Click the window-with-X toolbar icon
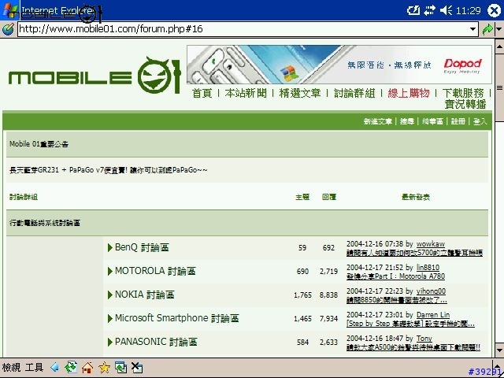 137,367
